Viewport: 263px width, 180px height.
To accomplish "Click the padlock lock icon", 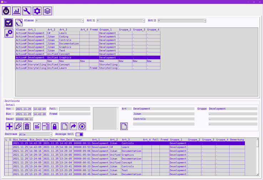I will tap(55, 126).
